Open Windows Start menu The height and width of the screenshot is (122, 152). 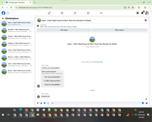3,115
